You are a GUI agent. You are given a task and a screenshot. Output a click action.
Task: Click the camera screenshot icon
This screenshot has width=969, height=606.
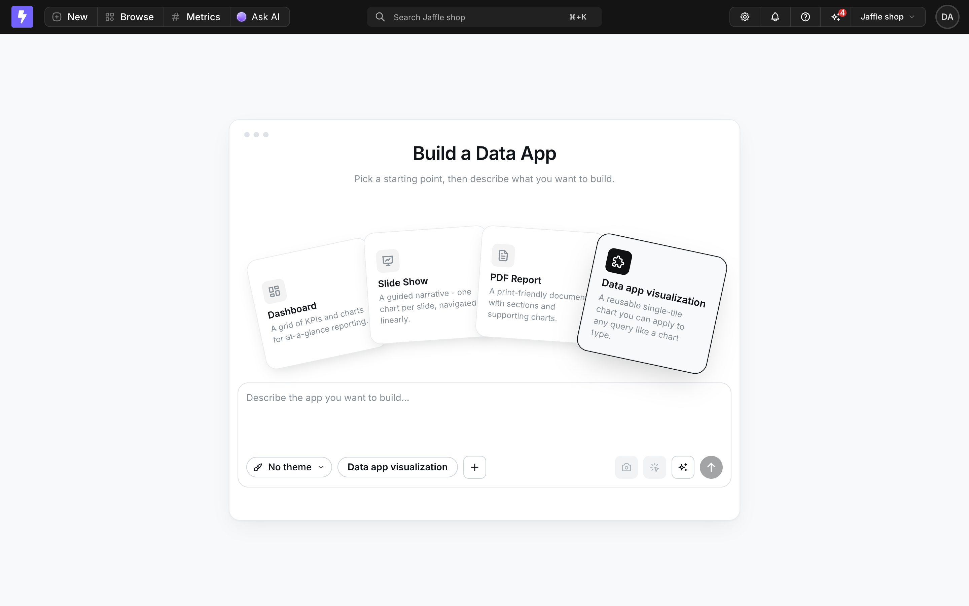point(626,467)
